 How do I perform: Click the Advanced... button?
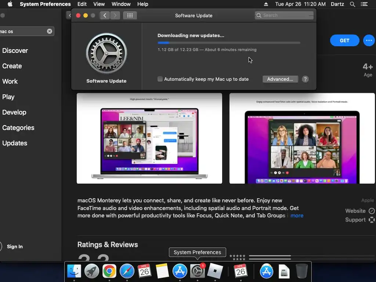[280, 79]
